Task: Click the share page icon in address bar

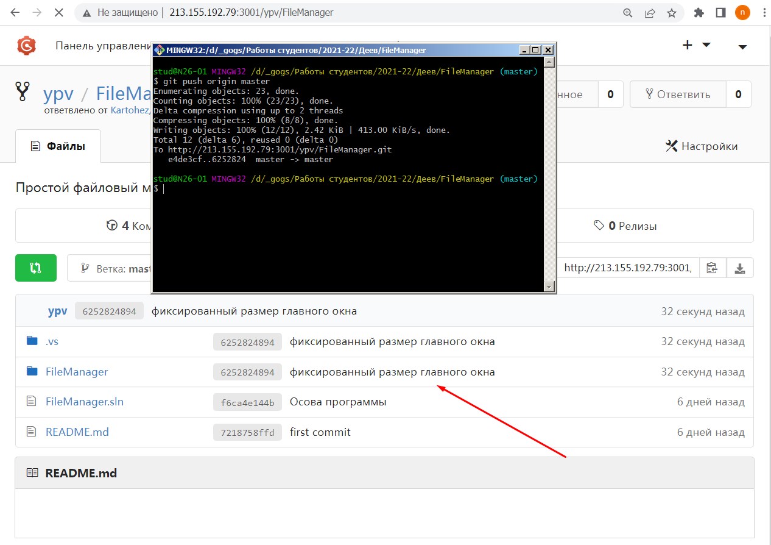Action: pos(650,13)
